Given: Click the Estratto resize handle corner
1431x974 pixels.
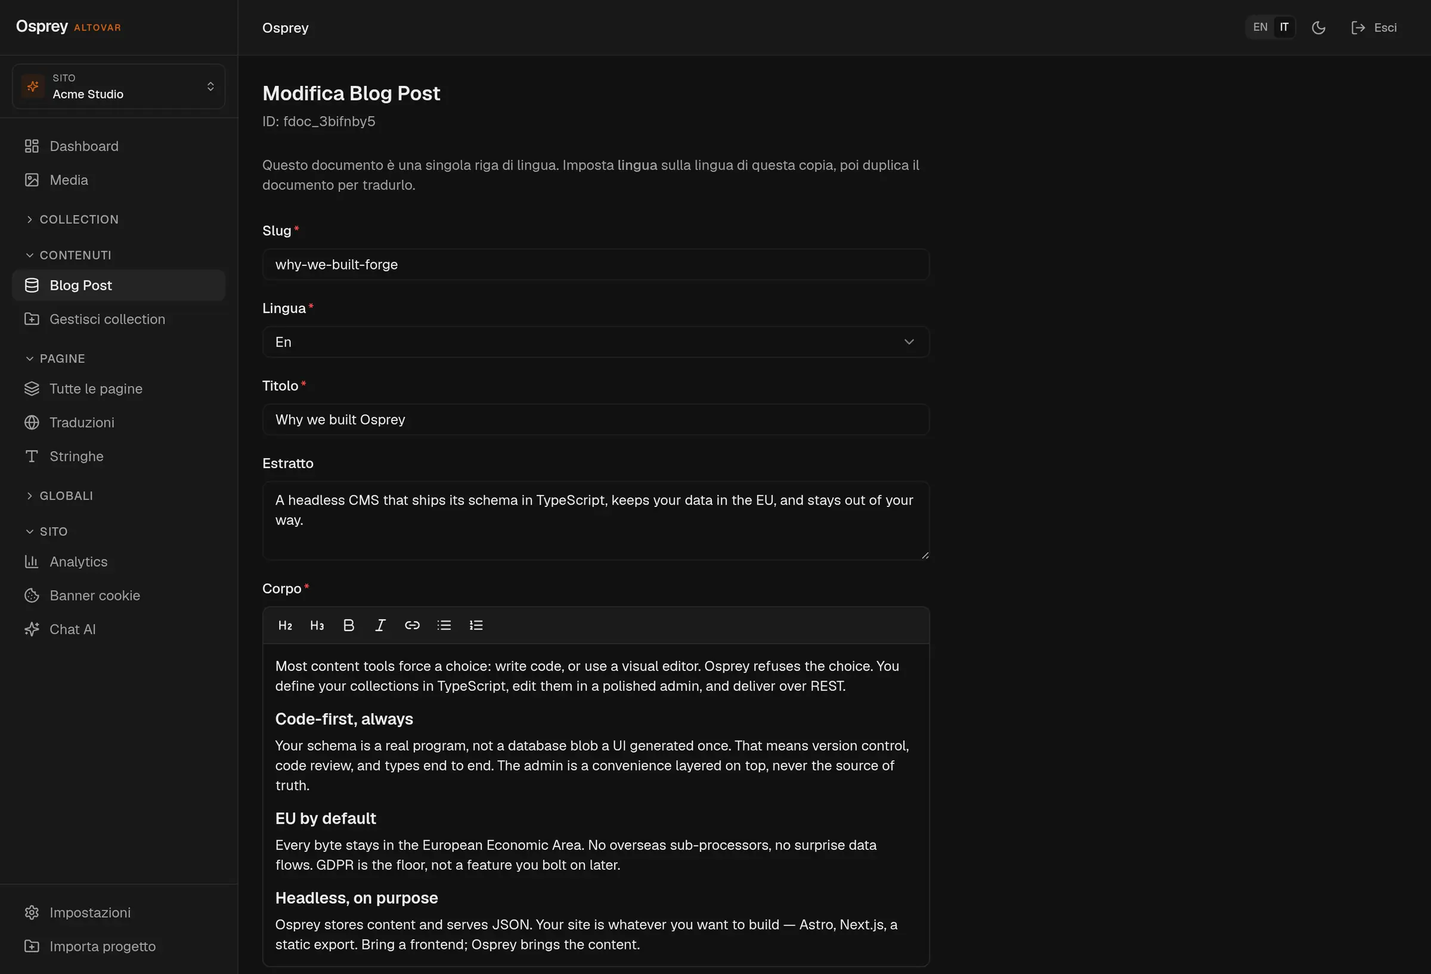Looking at the screenshot, I should 924,555.
